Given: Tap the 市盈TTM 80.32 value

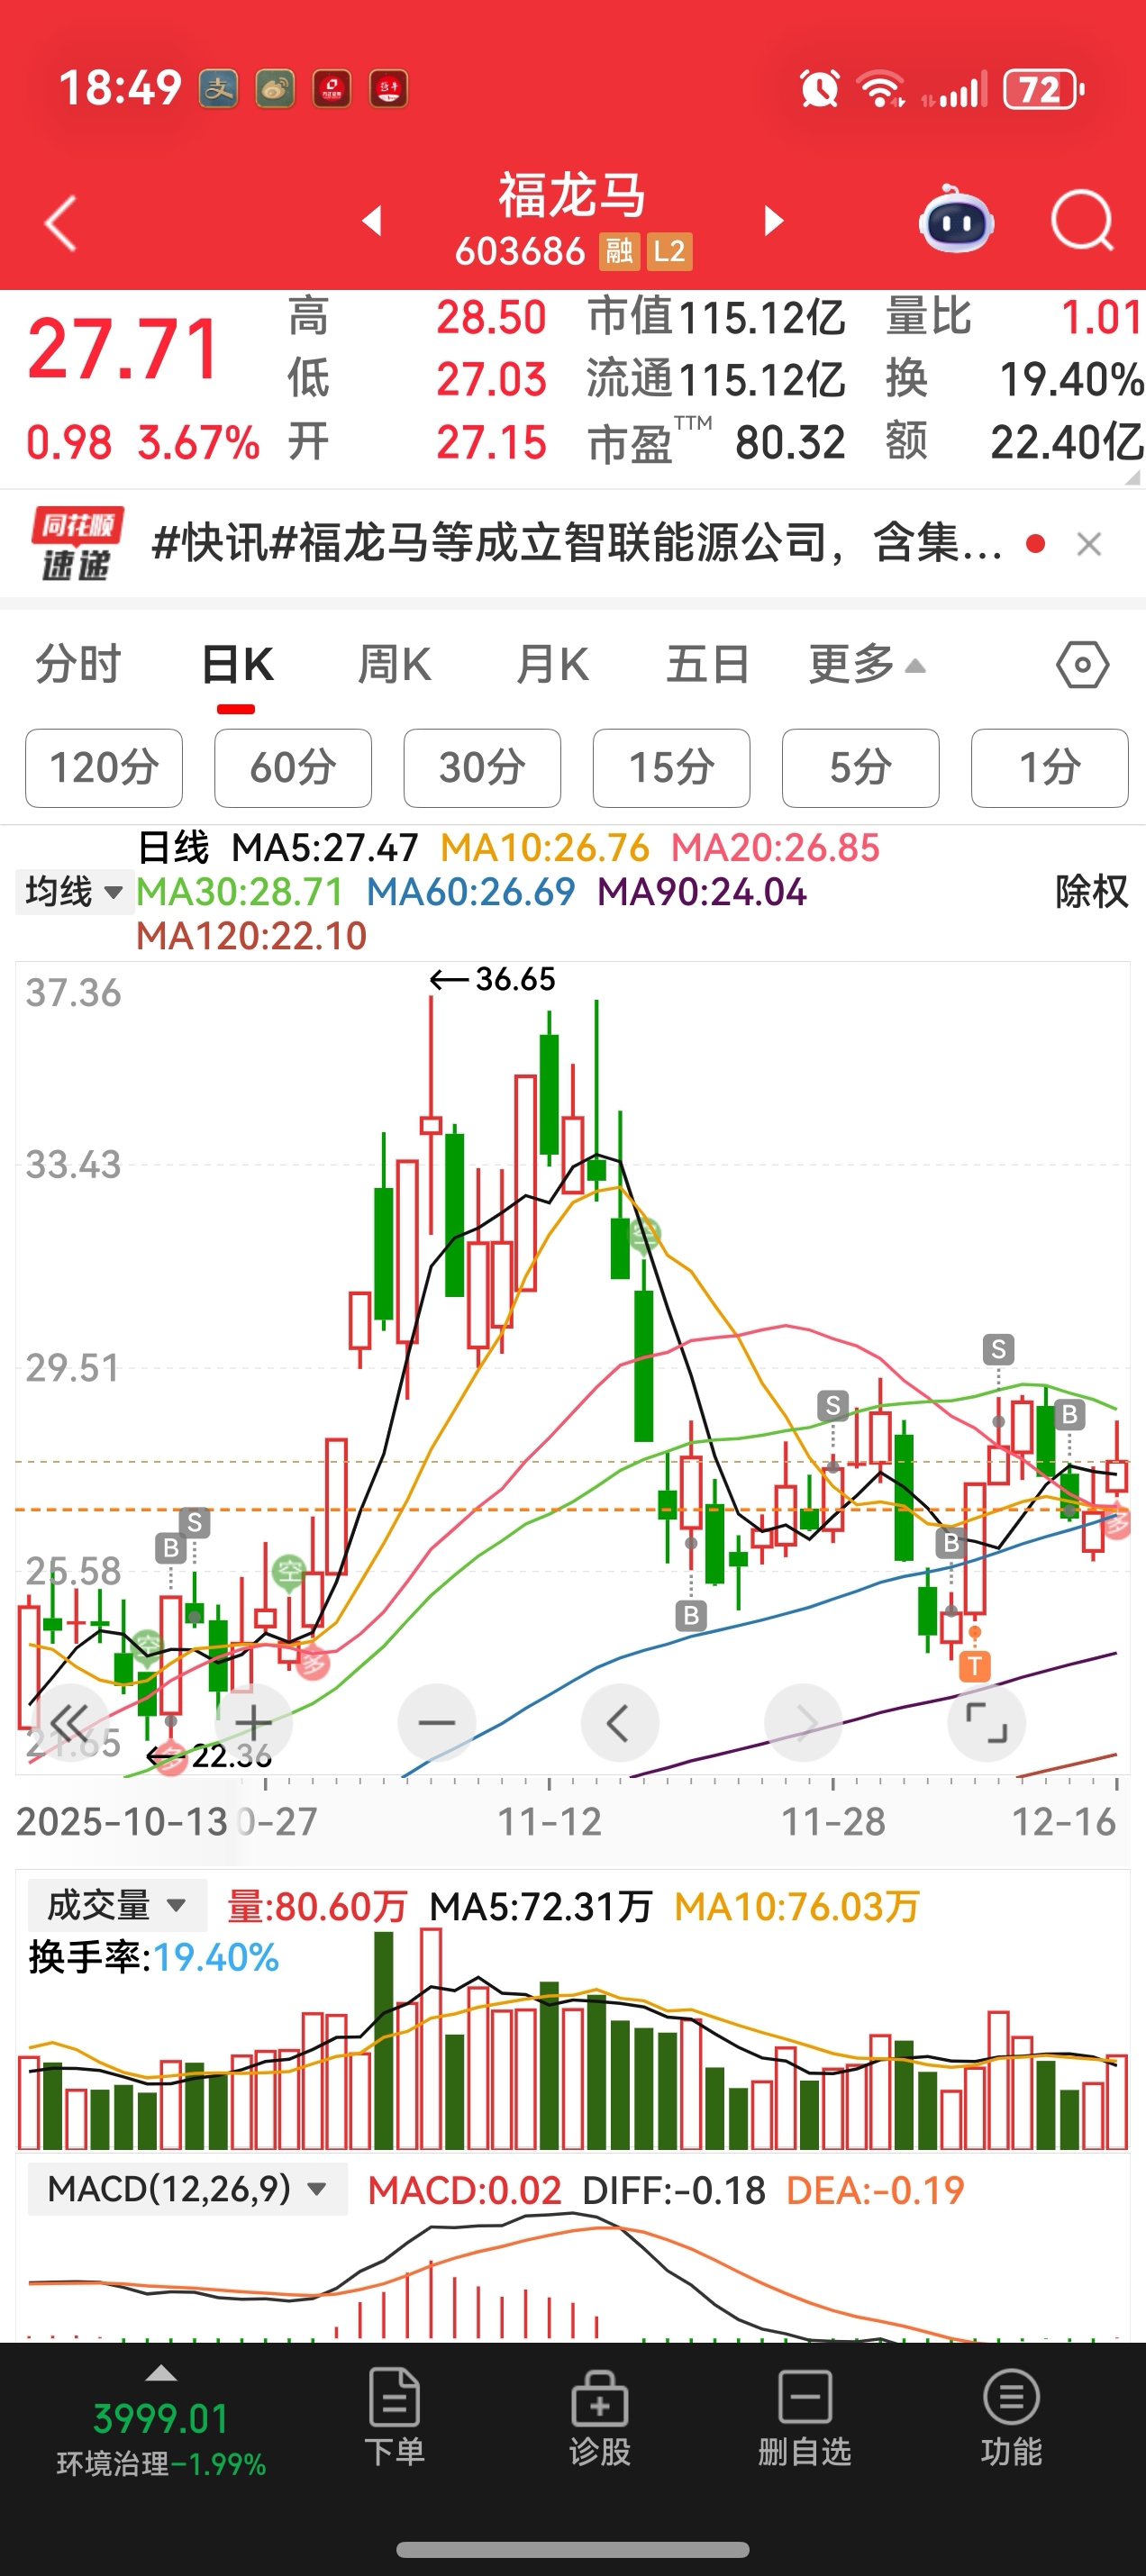Looking at the screenshot, I should (x=716, y=442).
